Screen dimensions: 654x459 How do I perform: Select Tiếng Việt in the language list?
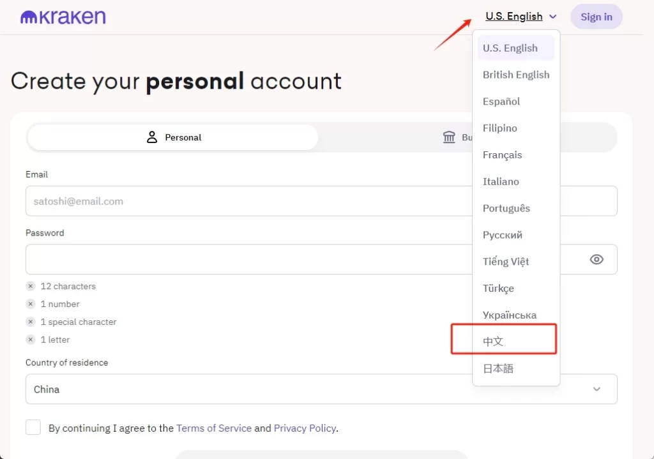(506, 262)
